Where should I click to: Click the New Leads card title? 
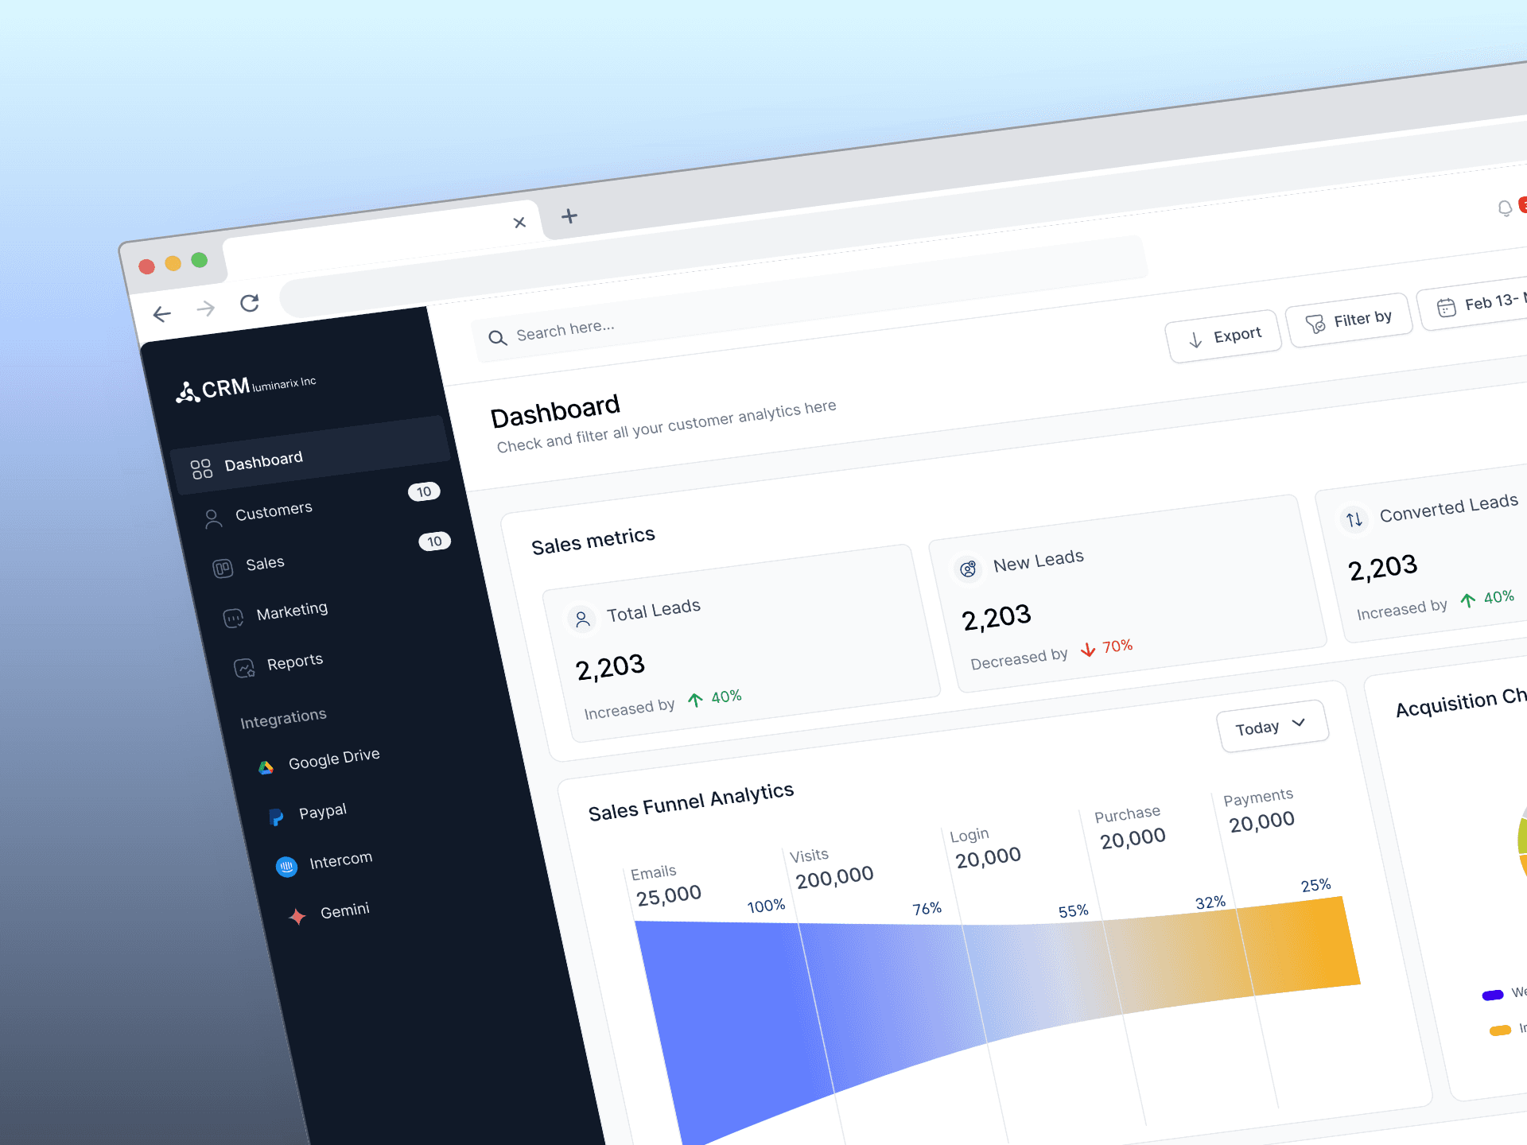[1039, 561]
